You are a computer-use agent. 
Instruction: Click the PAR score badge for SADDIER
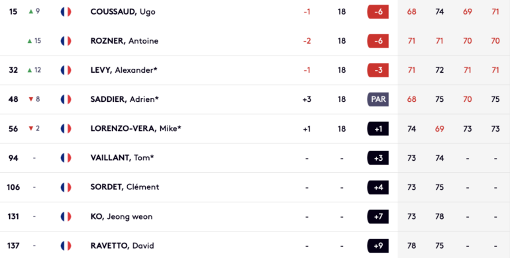tap(378, 99)
